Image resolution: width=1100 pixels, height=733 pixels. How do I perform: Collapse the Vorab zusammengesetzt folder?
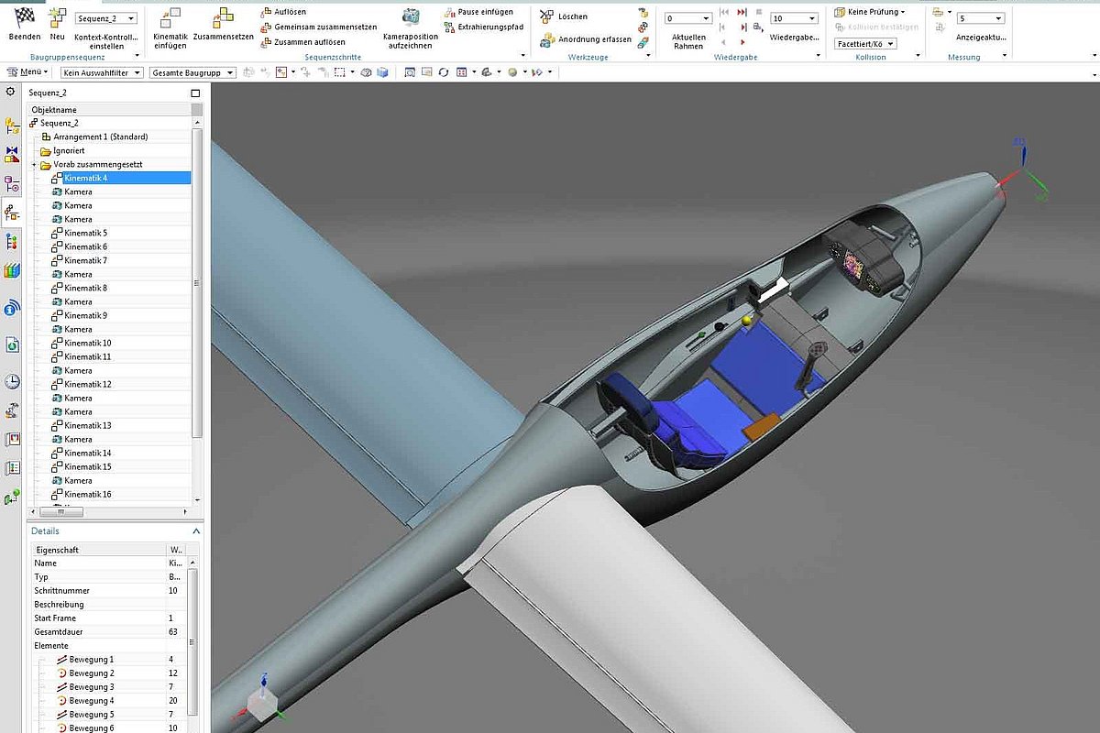35,165
